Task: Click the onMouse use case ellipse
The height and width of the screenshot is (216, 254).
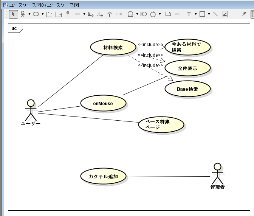Action: pos(103,103)
